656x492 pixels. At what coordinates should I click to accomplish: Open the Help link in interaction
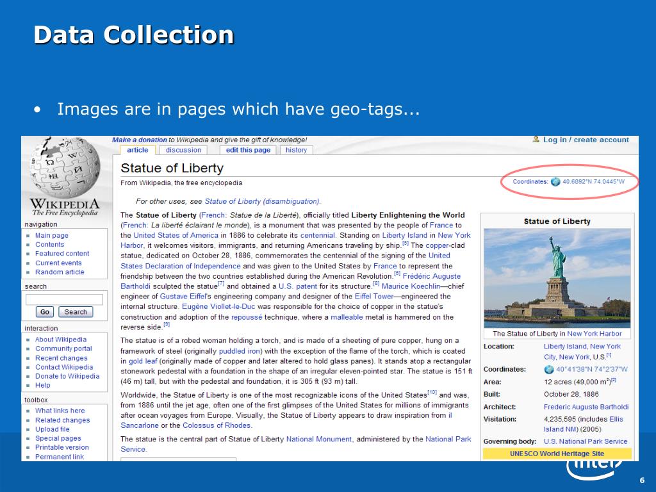pyautogui.click(x=43, y=385)
